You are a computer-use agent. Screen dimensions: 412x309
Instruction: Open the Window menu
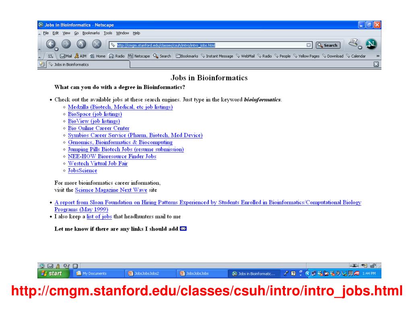pyautogui.click(x=122, y=33)
